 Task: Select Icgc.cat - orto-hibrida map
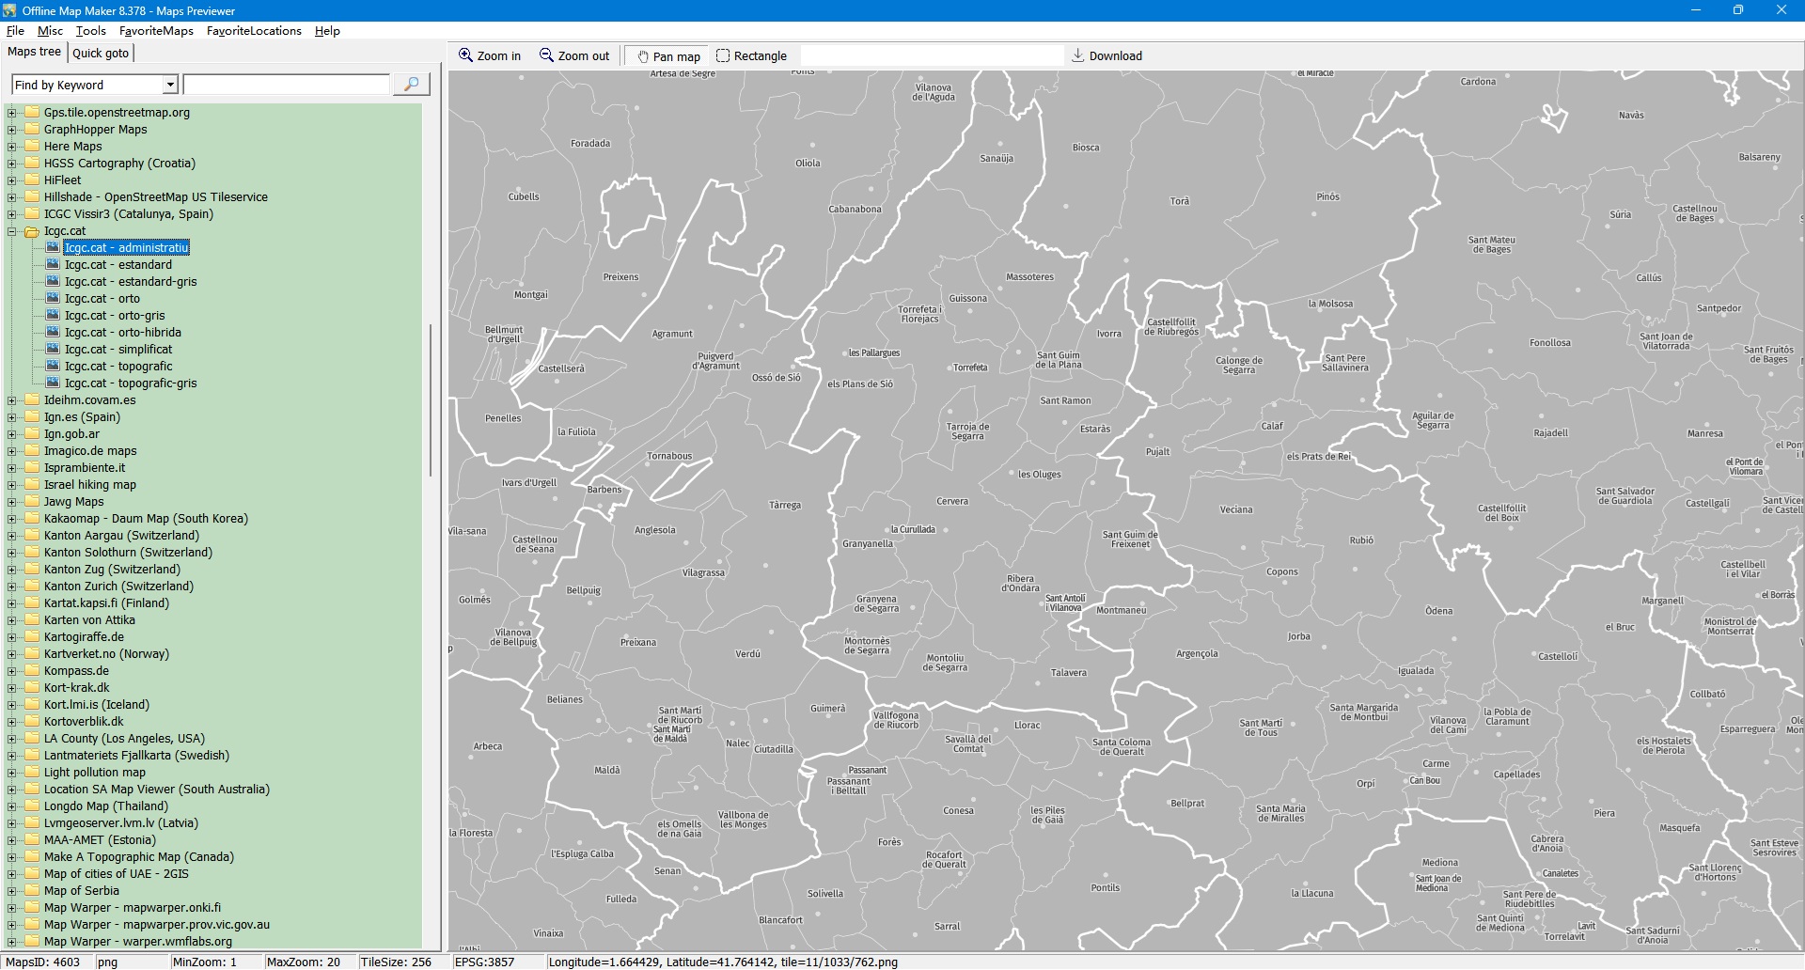click(x=122, y=333)
